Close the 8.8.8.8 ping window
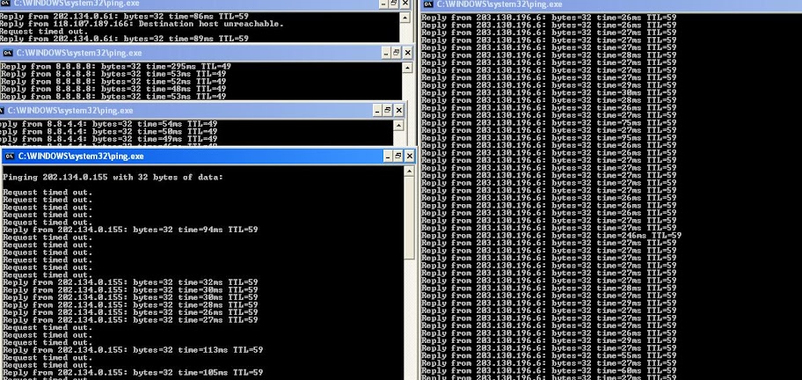802x380 pixels. click(407, 53)
